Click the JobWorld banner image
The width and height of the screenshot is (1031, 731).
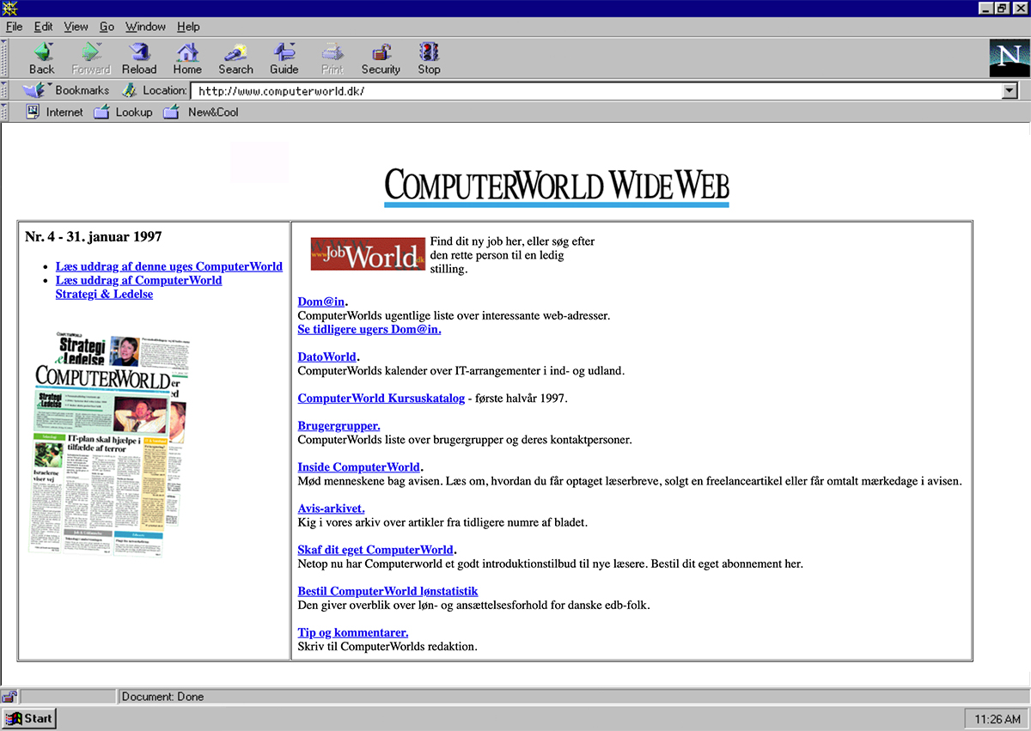click(x=368, y=254)
